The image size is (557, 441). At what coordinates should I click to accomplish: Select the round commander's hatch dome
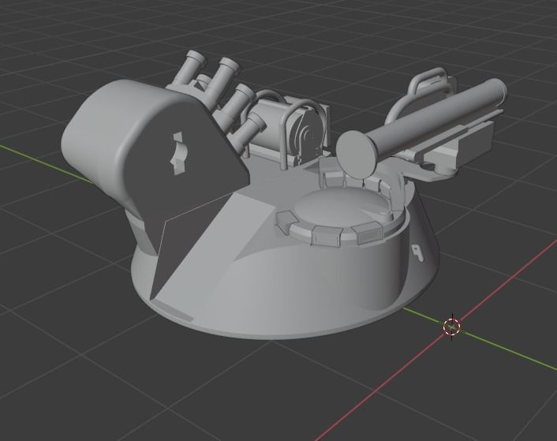[344, 208]
